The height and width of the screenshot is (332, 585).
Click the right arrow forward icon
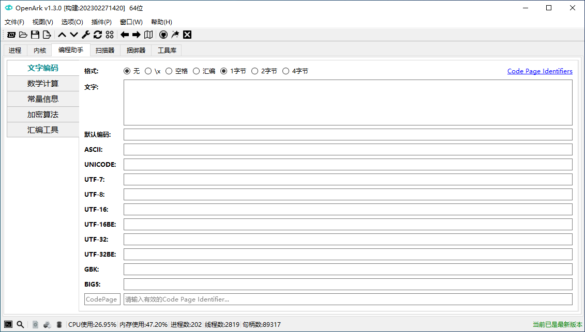(x=137, y=35)
